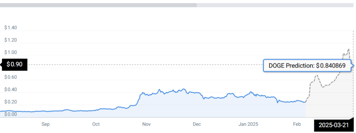Select the Oct label on the time axis
This screenshot has width=356, height=133.
[96, 124]
